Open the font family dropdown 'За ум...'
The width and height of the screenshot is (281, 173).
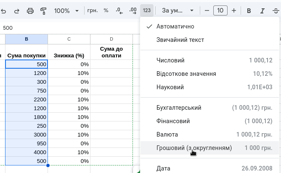[x=178, y=10]
